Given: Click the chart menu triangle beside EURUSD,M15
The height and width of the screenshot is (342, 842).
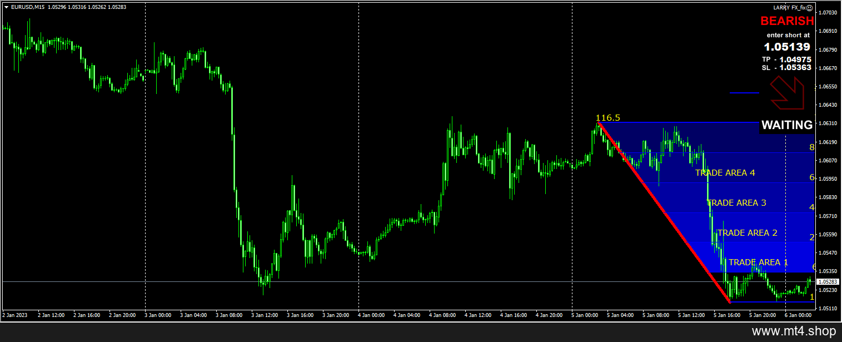Looking at the screenshot, I should click(x=6, y=7).
